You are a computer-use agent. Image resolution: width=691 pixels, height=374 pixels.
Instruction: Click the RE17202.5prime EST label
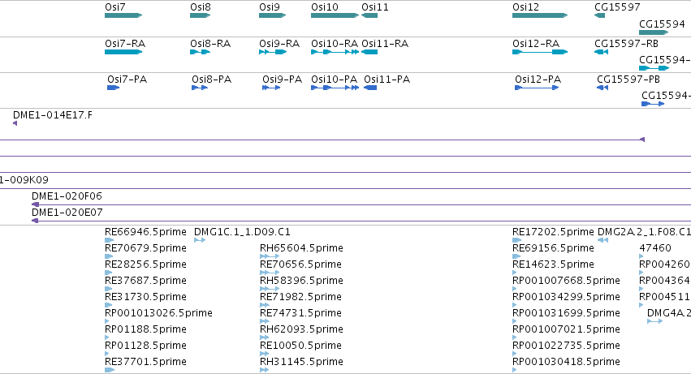(x=553, y=232)
